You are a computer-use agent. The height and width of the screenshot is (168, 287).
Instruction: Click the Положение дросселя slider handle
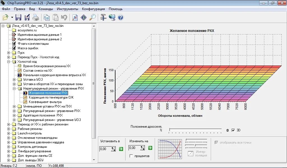point(170,130)
